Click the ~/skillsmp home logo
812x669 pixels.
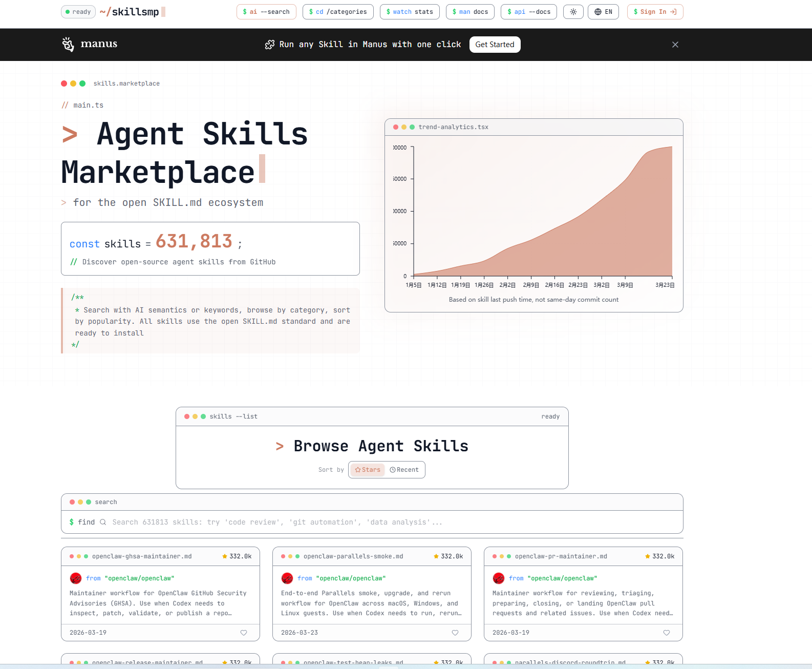click(x=132, y=12)
